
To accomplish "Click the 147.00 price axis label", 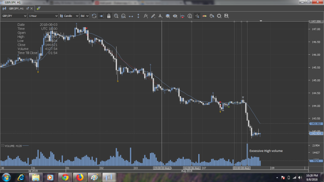I will tap(316, 29).
